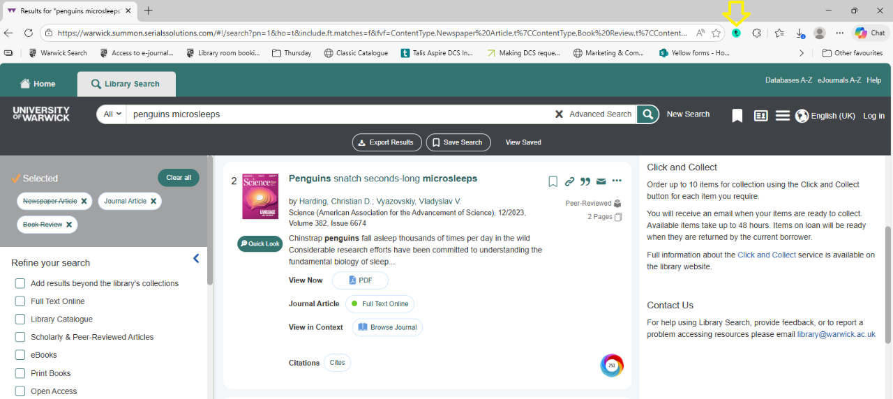Click the Science journal cover thumbnail
This screenshot has height=399, width=893.
point(260,196)
